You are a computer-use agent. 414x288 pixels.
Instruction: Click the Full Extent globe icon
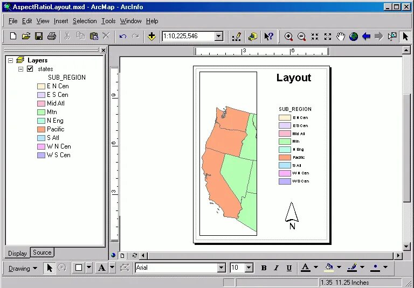pyautogui.click(x=354, y=37)
